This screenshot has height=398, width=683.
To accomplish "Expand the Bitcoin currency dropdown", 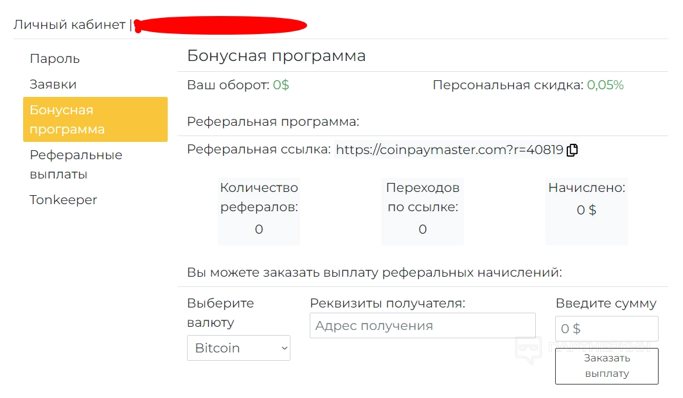I will [238, 348].
